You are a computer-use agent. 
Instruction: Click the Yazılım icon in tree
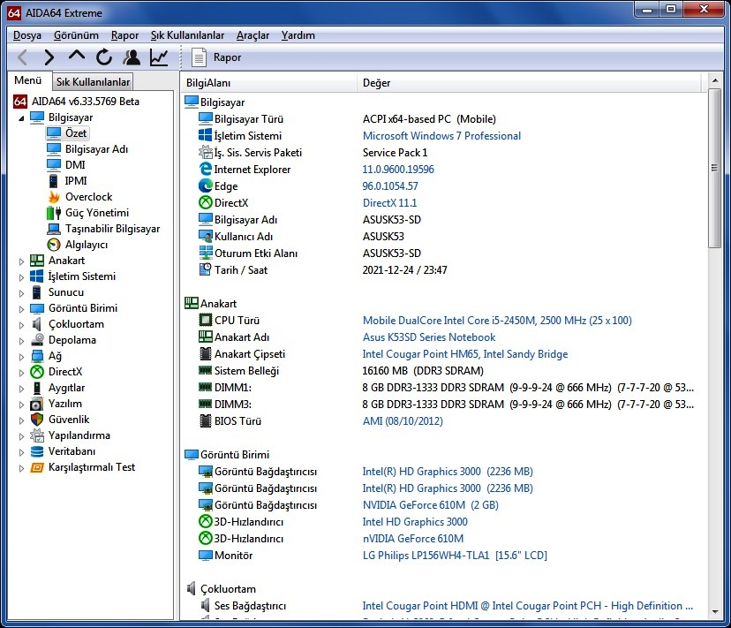point(37,404)
